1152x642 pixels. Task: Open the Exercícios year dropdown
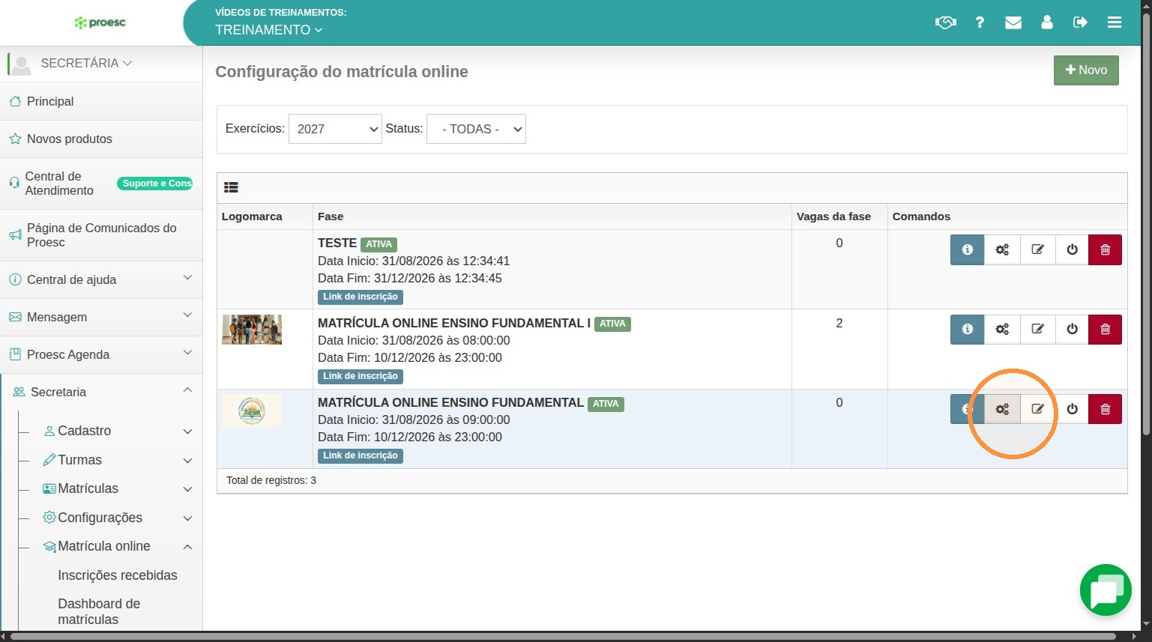(x=335, y=129)
